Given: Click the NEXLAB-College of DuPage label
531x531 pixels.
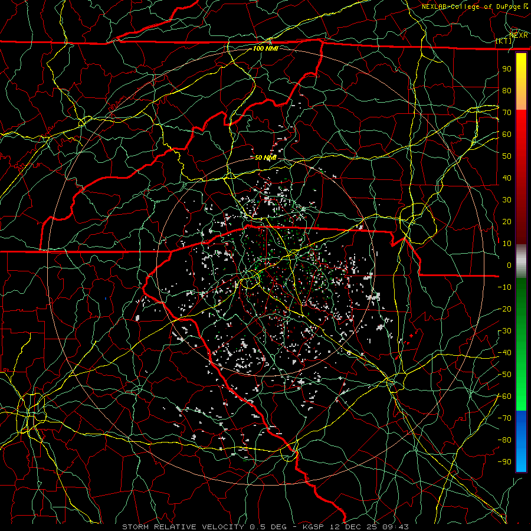Looking at the screenshot, I should (x=474, y=6).
